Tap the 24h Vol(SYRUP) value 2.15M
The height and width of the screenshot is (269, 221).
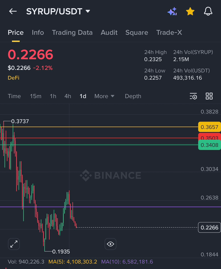pyautogui.click(x=181, y=59)
